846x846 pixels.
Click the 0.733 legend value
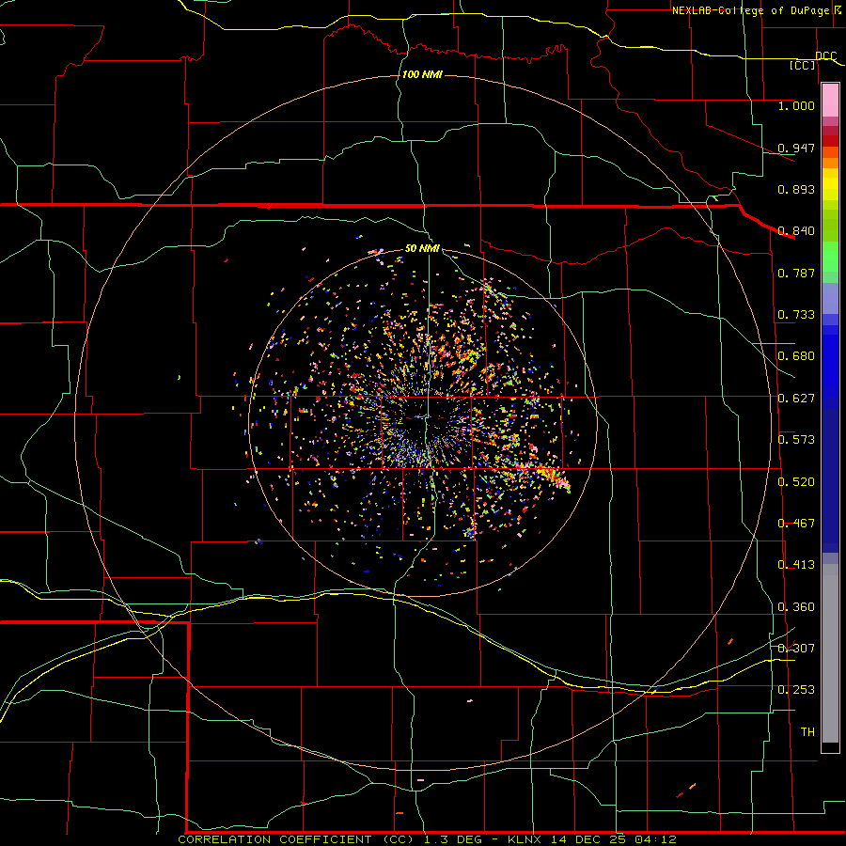click(x=796, y=315)
